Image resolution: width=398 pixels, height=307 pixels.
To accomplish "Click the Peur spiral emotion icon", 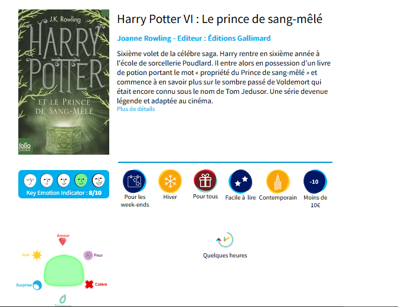I will click(x=88, y=255).
